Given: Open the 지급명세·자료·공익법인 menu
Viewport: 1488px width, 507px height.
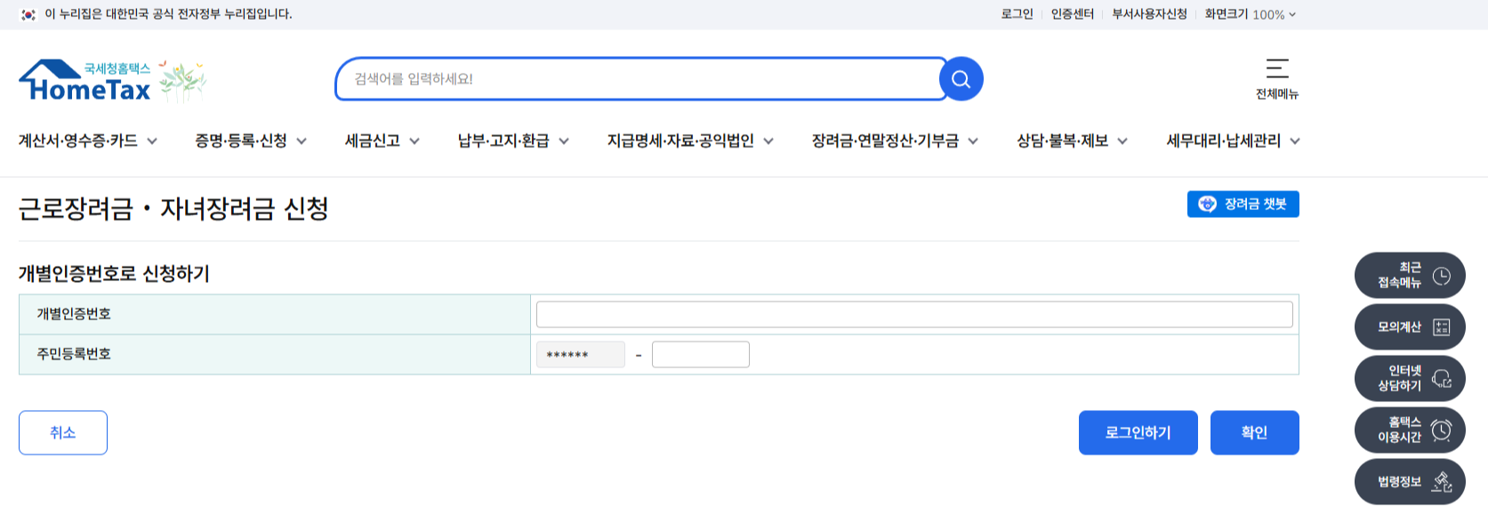Looking at the screenshot, I should (680, 141).
